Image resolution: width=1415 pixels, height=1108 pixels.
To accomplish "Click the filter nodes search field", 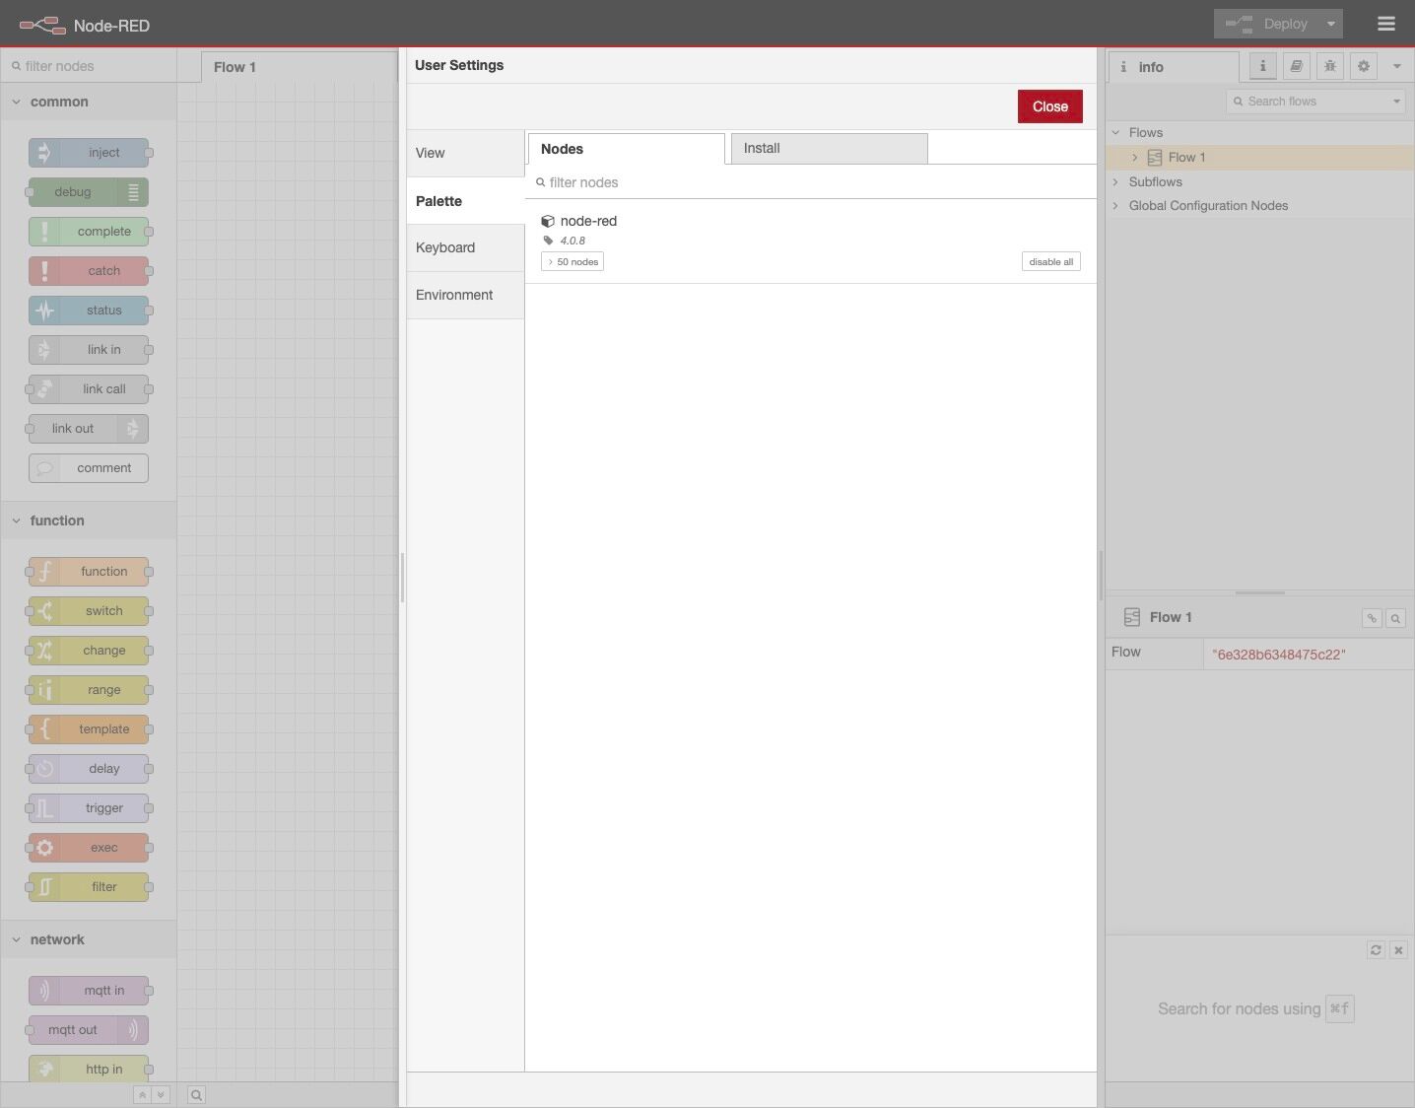I will coord(89,65).
